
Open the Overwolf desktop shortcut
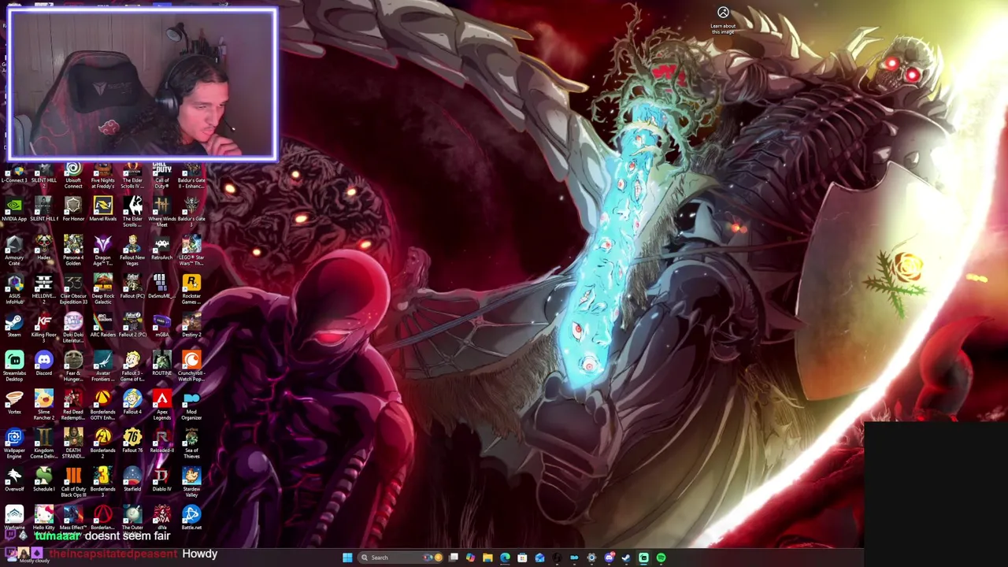pyautogui.click(x=14, y=480)
